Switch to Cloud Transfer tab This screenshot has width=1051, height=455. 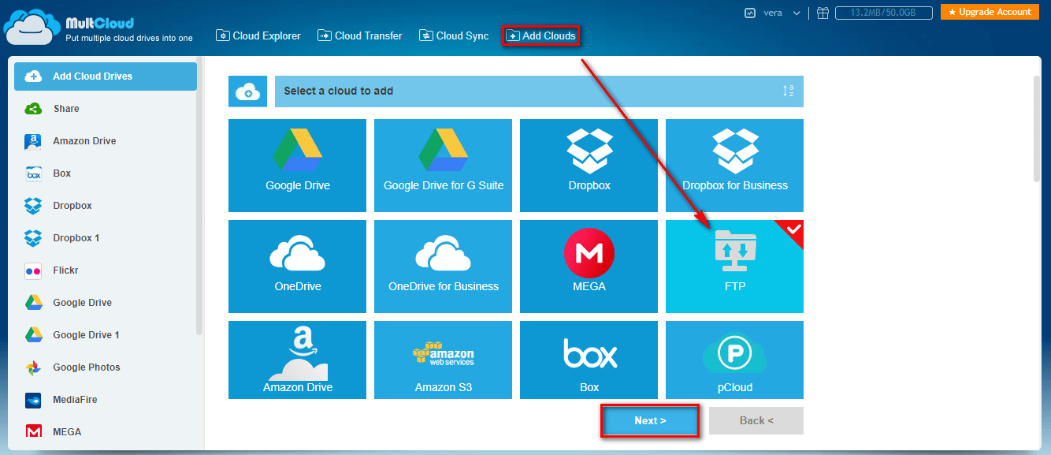point(360,35)
